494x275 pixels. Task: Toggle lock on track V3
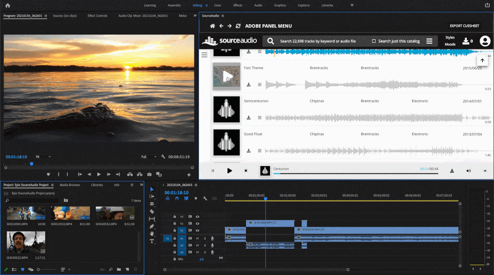click(x=174, y=217)
